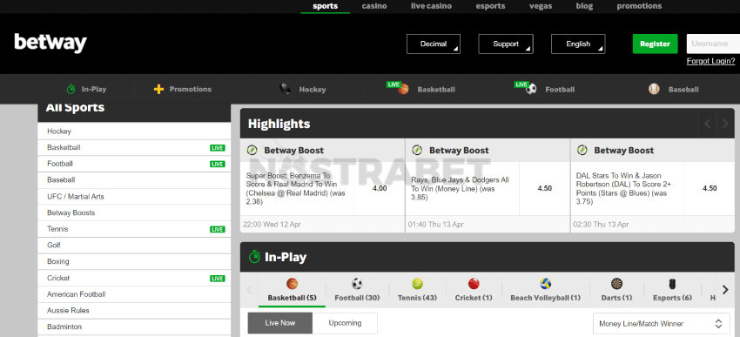The width and height of the screenshot is (740, 337).
Task: Open UFC / Martial Arts in sidebar
Action: (134, 196)
